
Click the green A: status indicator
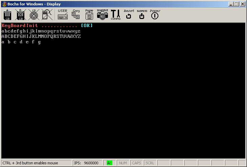(x=109, y=163)
